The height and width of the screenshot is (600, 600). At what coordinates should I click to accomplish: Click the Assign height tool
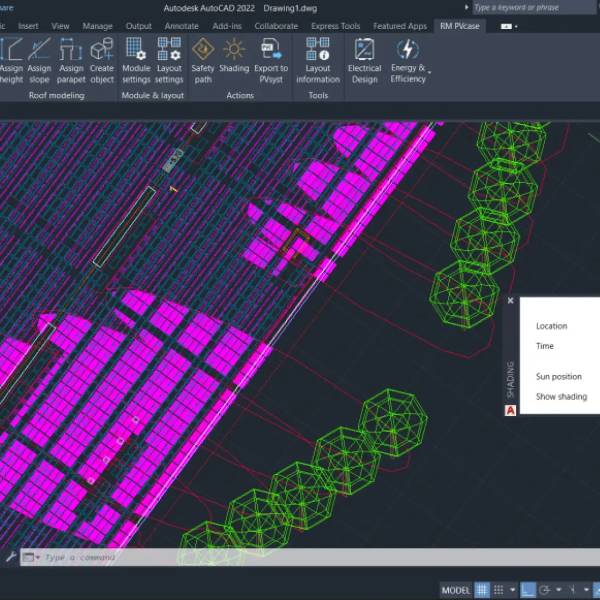(x=11, y=61)
